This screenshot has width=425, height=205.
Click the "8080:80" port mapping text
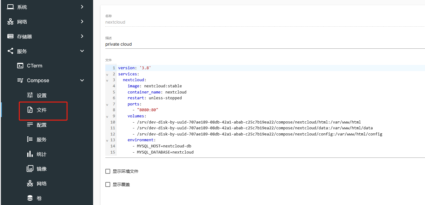pos(148,110)
